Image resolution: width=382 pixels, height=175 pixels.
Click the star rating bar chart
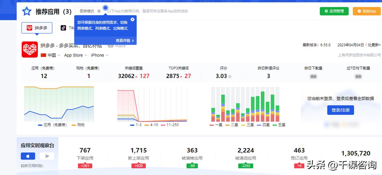click(x=245, y=104)
